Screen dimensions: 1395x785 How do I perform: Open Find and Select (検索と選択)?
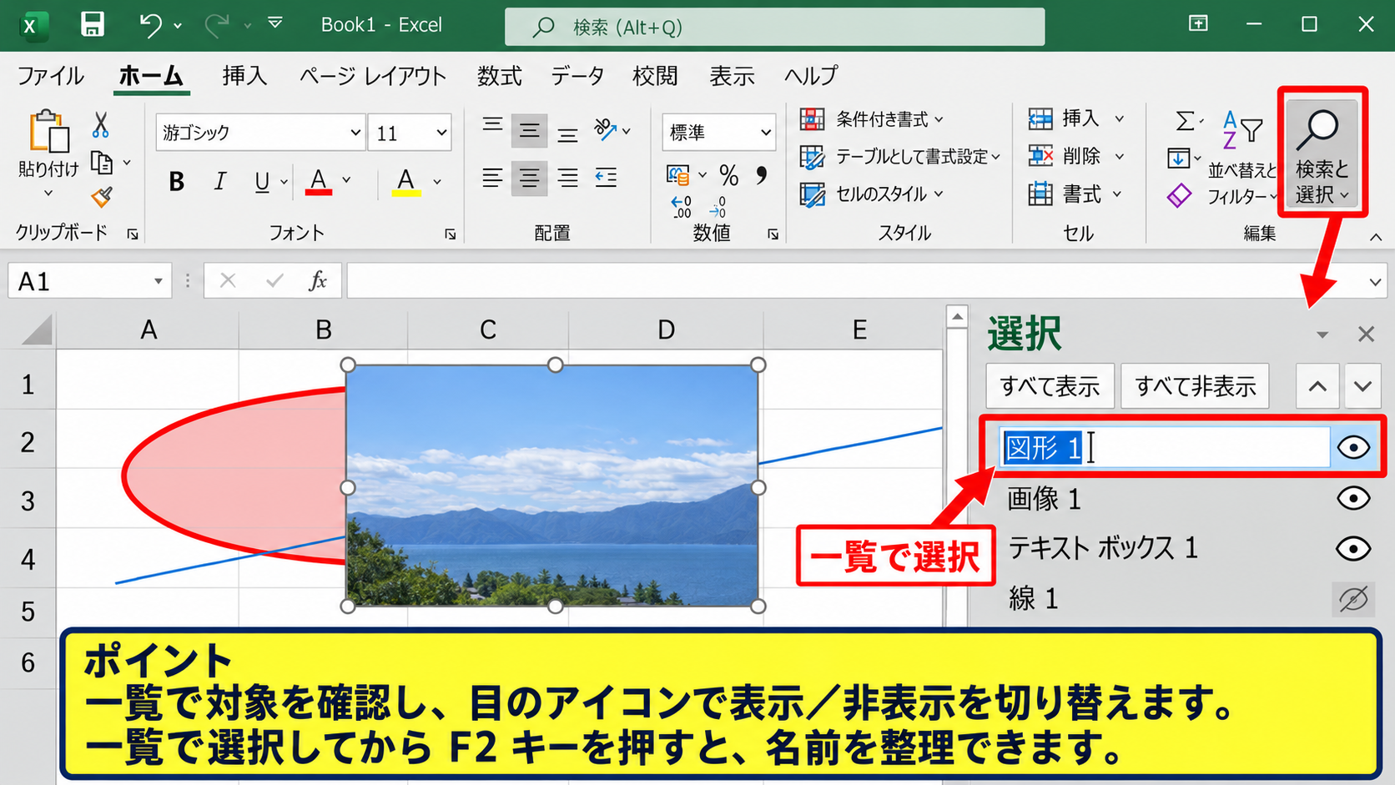[1322, 154]
